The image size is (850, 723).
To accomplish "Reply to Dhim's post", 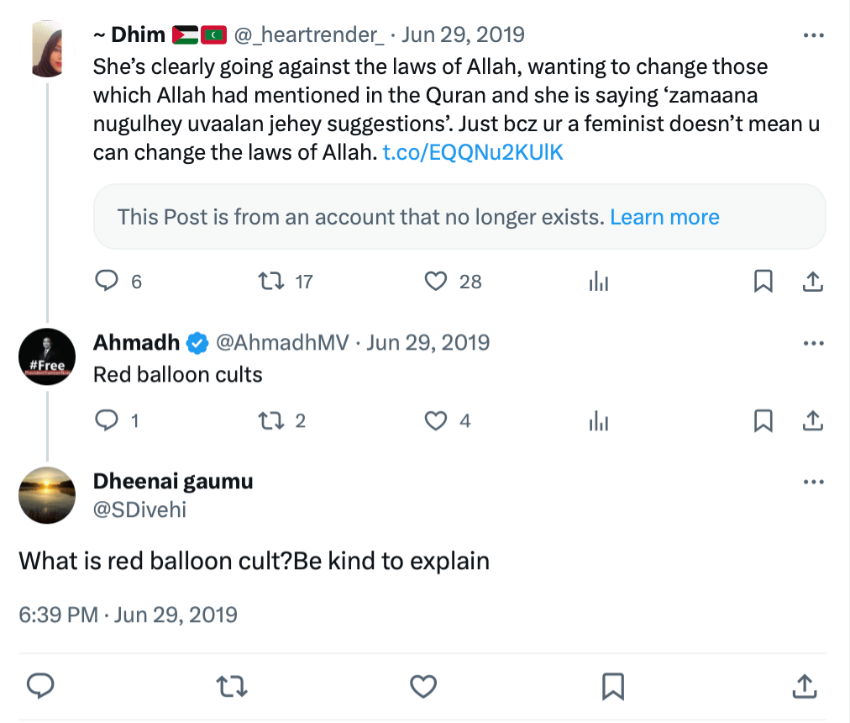I will [x=106, y=282].
